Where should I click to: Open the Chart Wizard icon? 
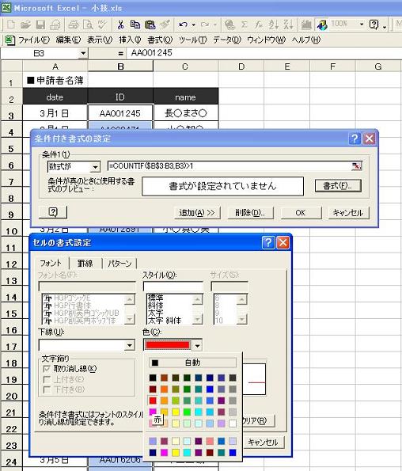click(306, 25)
